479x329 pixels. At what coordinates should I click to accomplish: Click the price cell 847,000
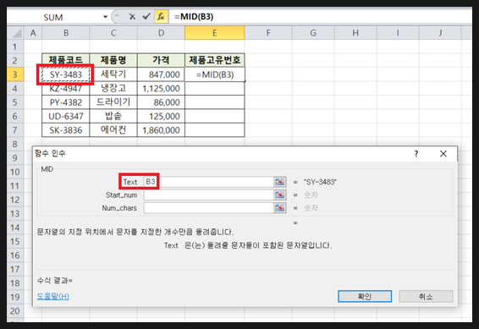point(161,74)
